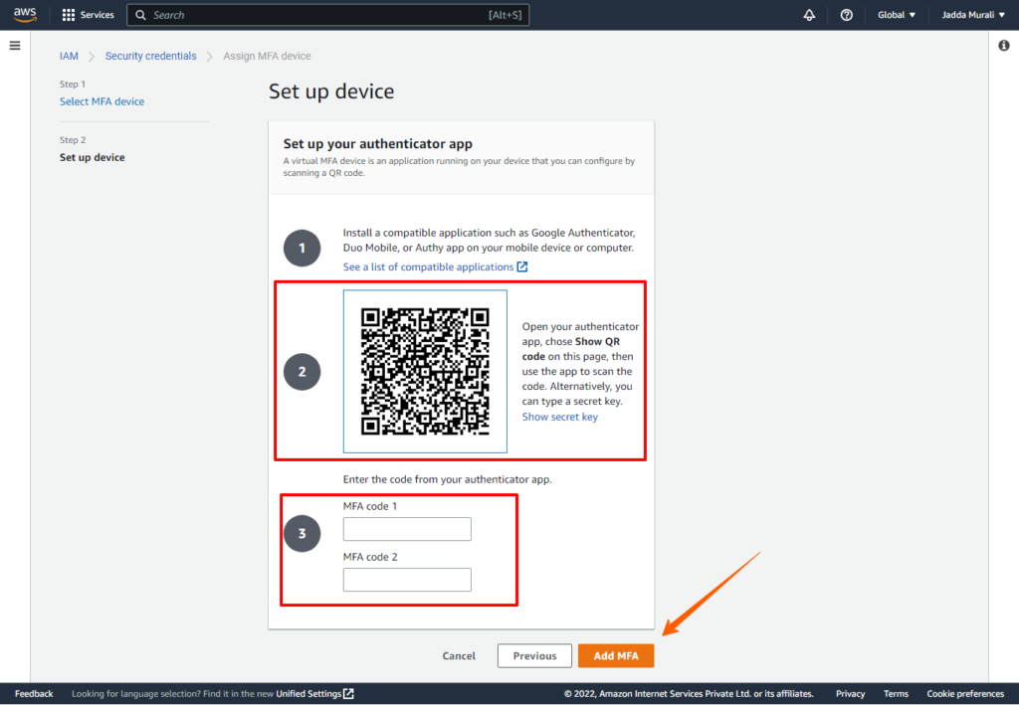Open the Jadda Murali account menu
Image resolution: width=1019 pixels, height=705 pixels.
click(973, 15)
